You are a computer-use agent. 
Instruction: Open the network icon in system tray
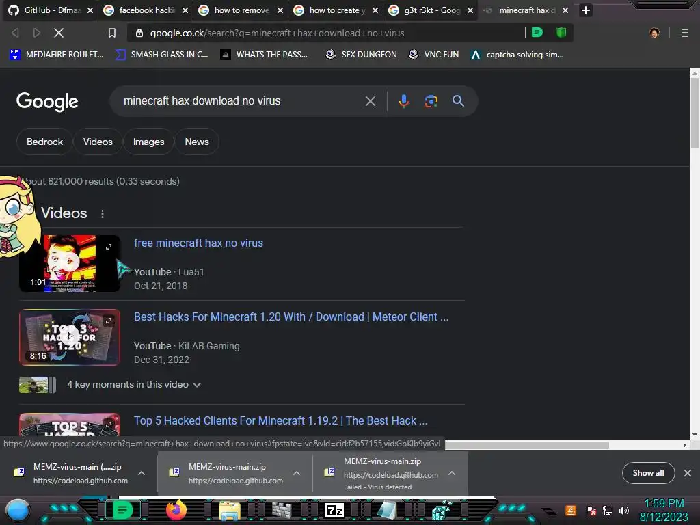pyautogui.click(x=608, y=510)
